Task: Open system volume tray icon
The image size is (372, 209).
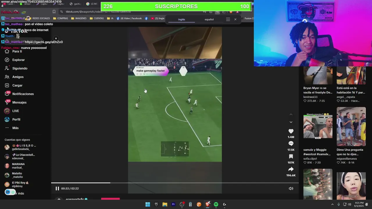Action: [350, 204]
